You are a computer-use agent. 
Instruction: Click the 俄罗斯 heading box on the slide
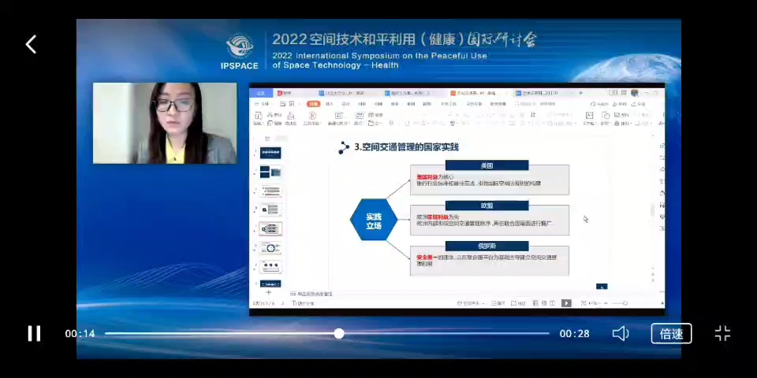pyautogui.click(x=487, y=246)
